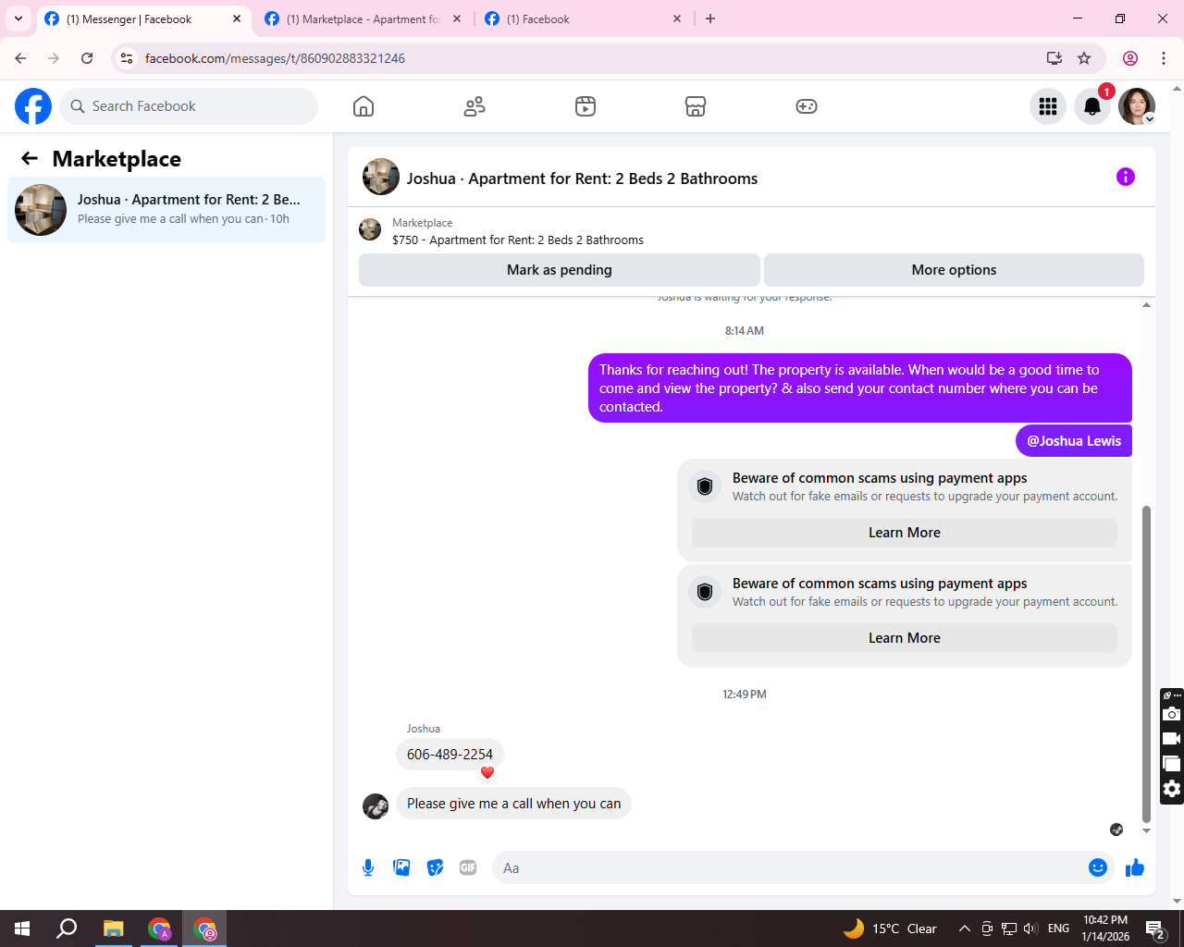Click the back arrow beside Marketplace
The image size is (1184, 947).
tap(30, 158)
